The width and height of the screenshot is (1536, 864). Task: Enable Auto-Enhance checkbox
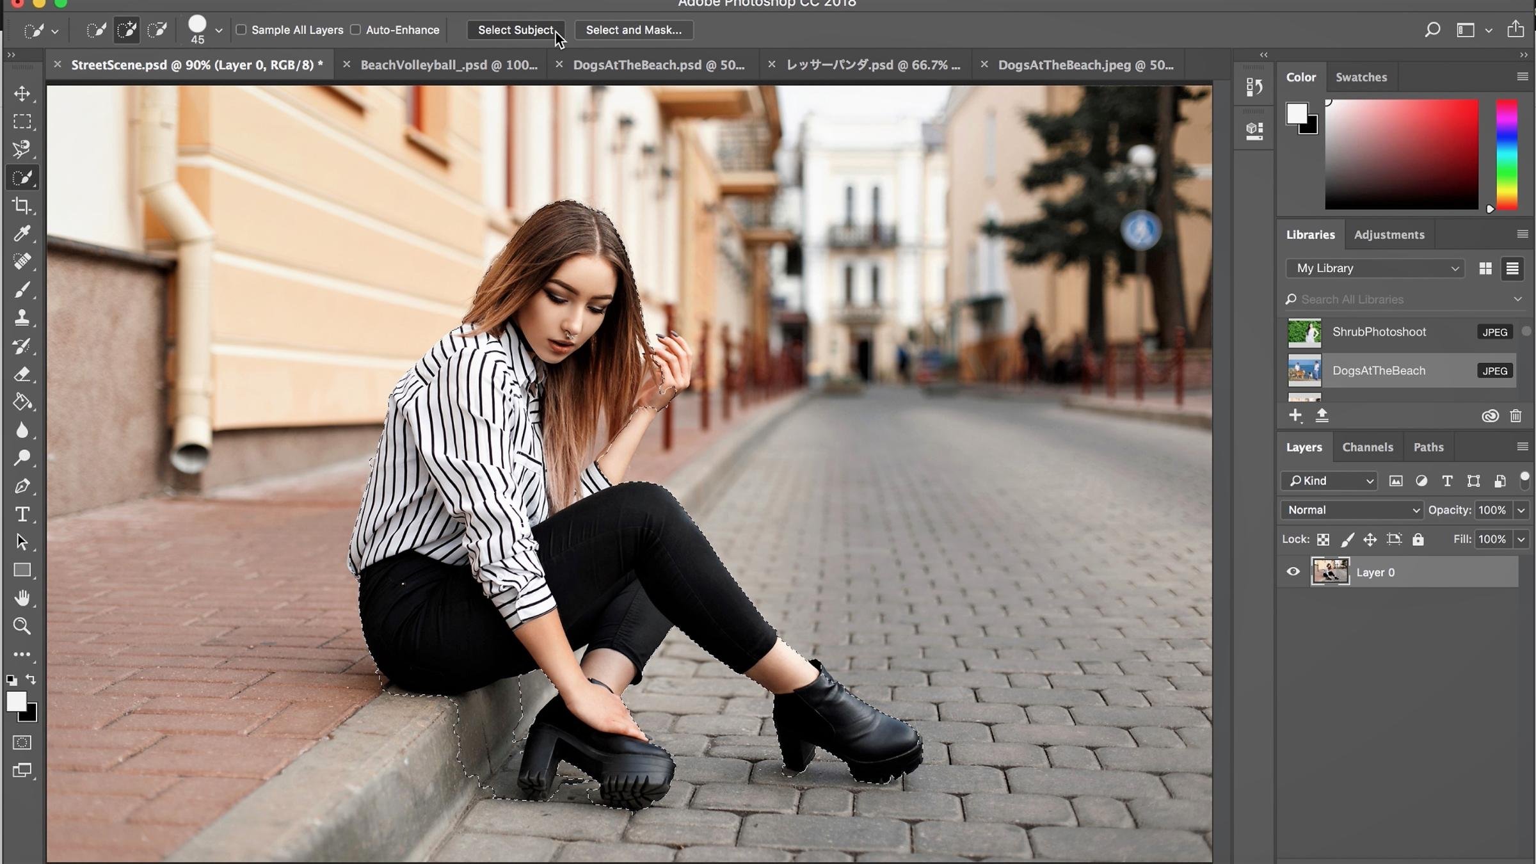356,29
